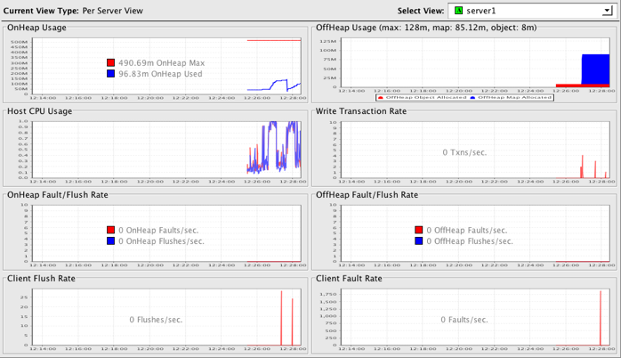Click the red OnHeap Max legend swatch
621x358 pixels.
tap(111, 62)
